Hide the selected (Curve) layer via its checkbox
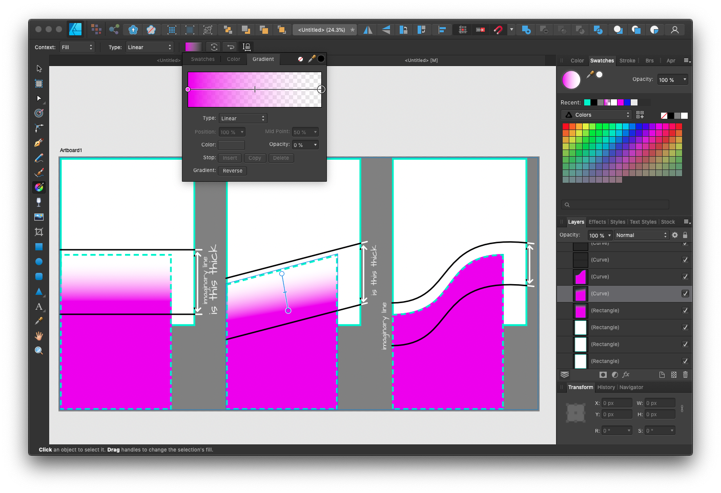 pyautogui.click(x=685, y=293)
